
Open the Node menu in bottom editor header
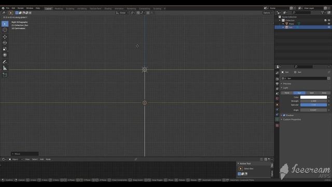tap(48, 159)
